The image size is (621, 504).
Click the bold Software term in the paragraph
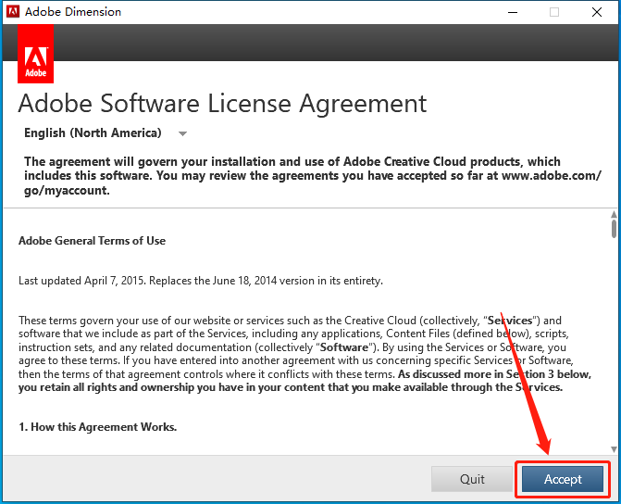[x=343, y=347]
